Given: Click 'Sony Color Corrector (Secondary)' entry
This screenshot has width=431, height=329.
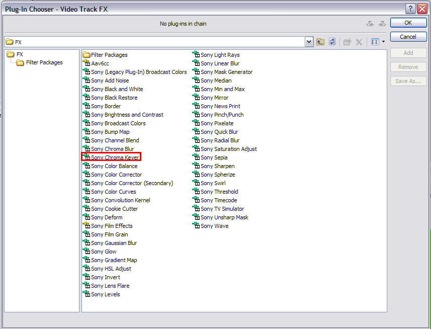Looking at the screenshot, I should (x=132, y=183).
